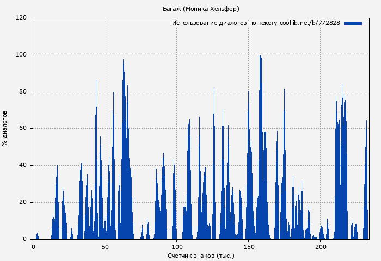Viewport: 381px width, 261px height.
Task: Click the 100 tick label on the x-axis
Action: (177, 247)
